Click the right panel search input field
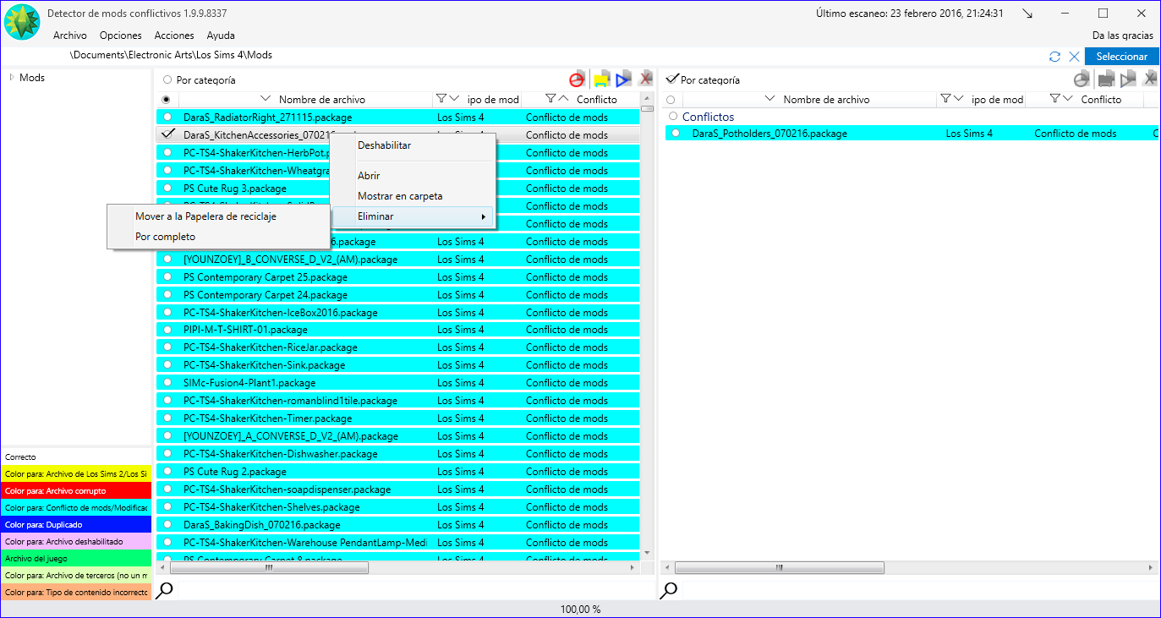 919,590
